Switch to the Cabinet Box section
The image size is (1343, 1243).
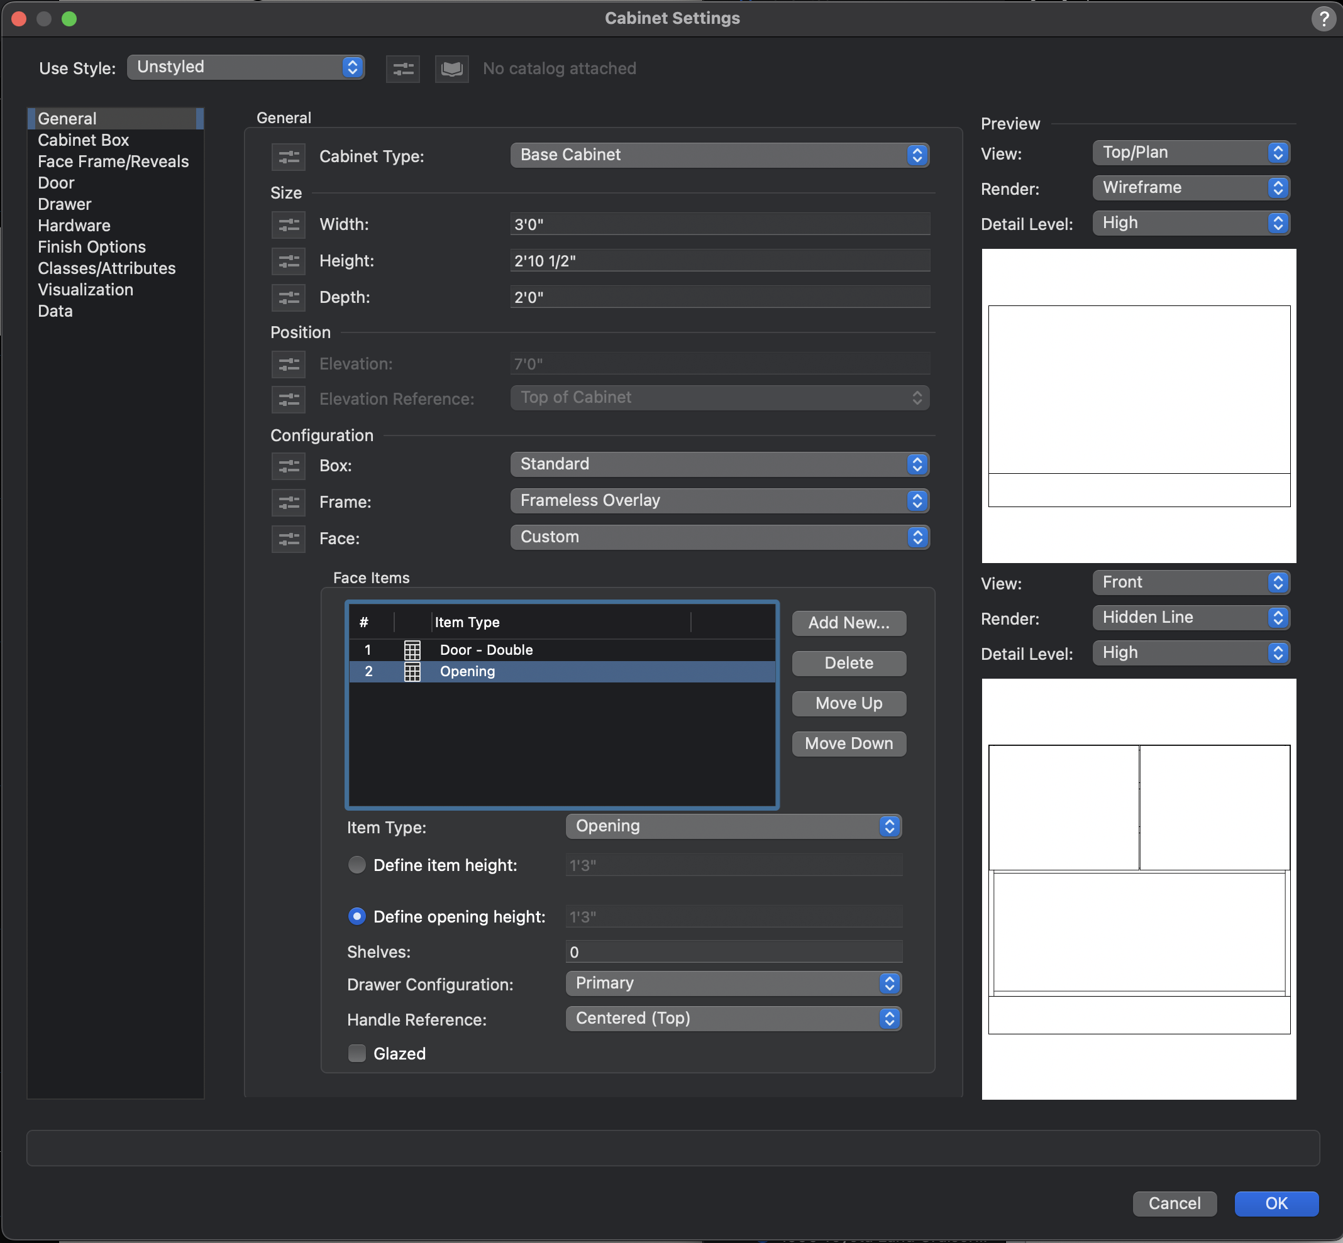[83, 140]
